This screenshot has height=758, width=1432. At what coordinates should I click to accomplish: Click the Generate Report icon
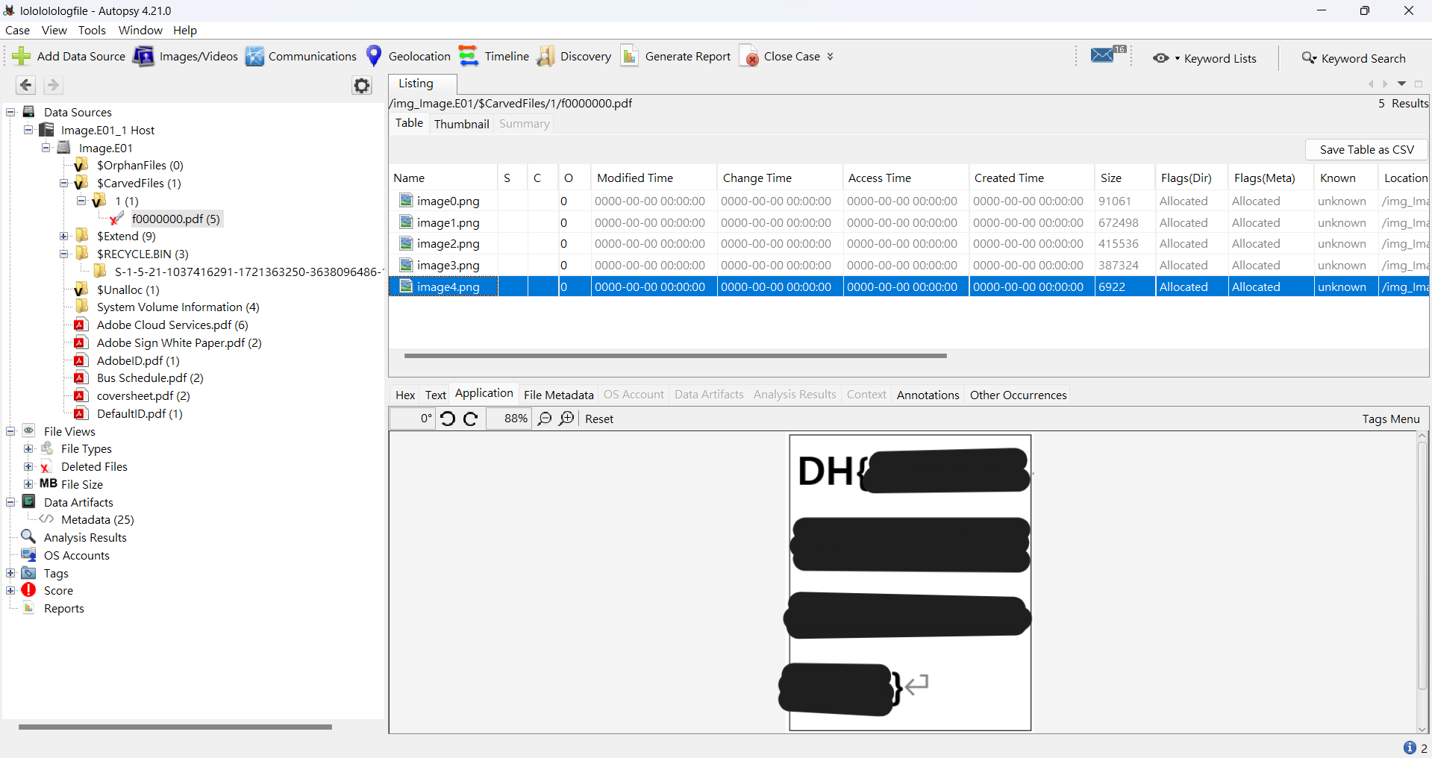(630, 57)
